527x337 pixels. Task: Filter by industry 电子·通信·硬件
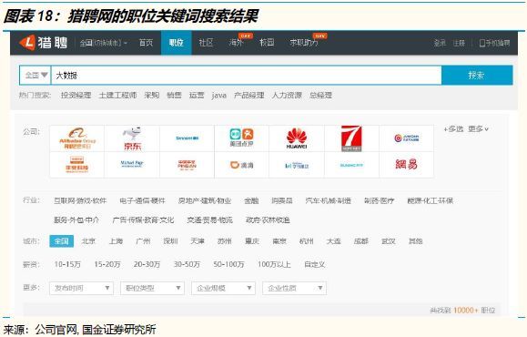tap(143, 200)
